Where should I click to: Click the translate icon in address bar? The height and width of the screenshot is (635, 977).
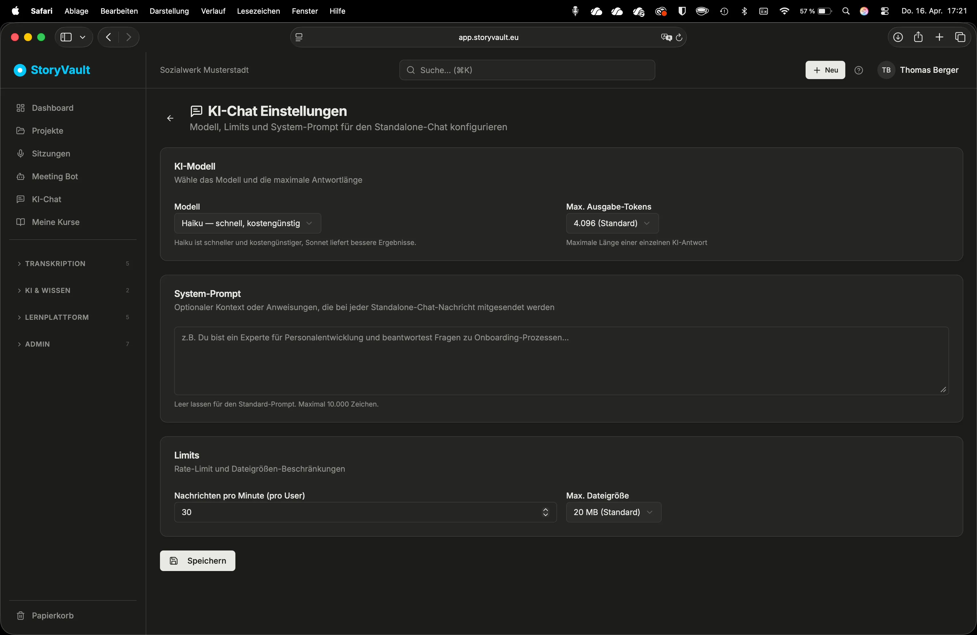click(666, 37)
